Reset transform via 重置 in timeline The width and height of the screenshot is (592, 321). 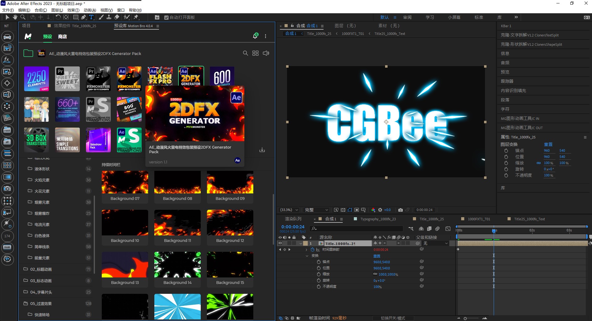click(x=377, y=256)
